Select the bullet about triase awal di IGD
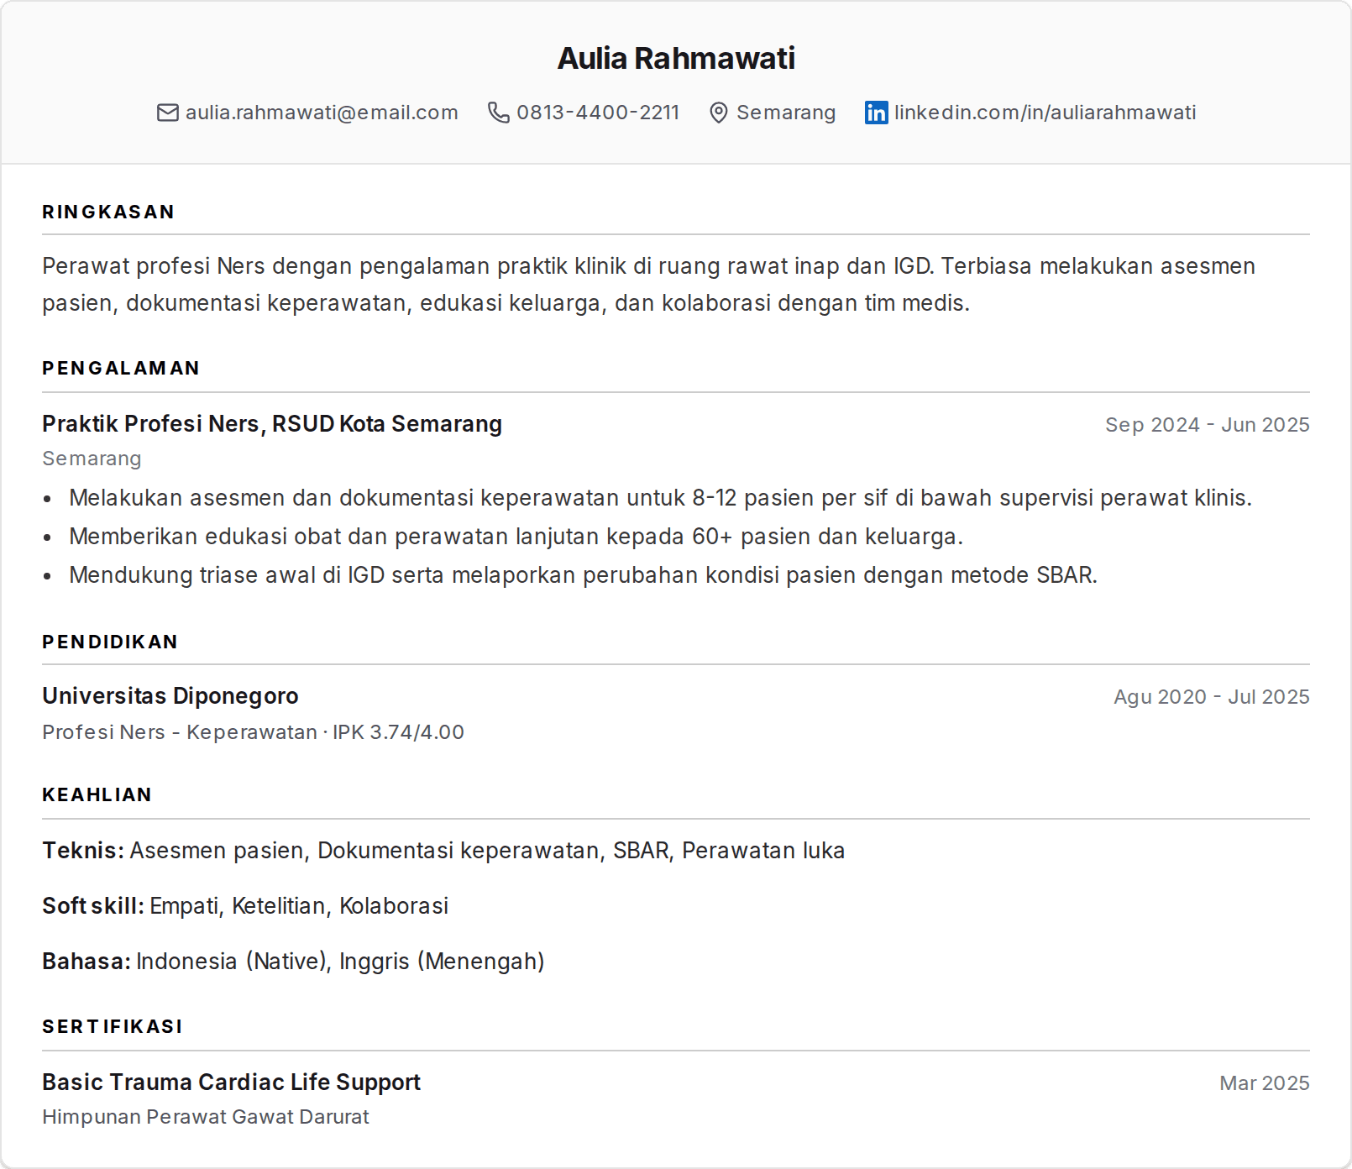 click(x=583, y=575)
